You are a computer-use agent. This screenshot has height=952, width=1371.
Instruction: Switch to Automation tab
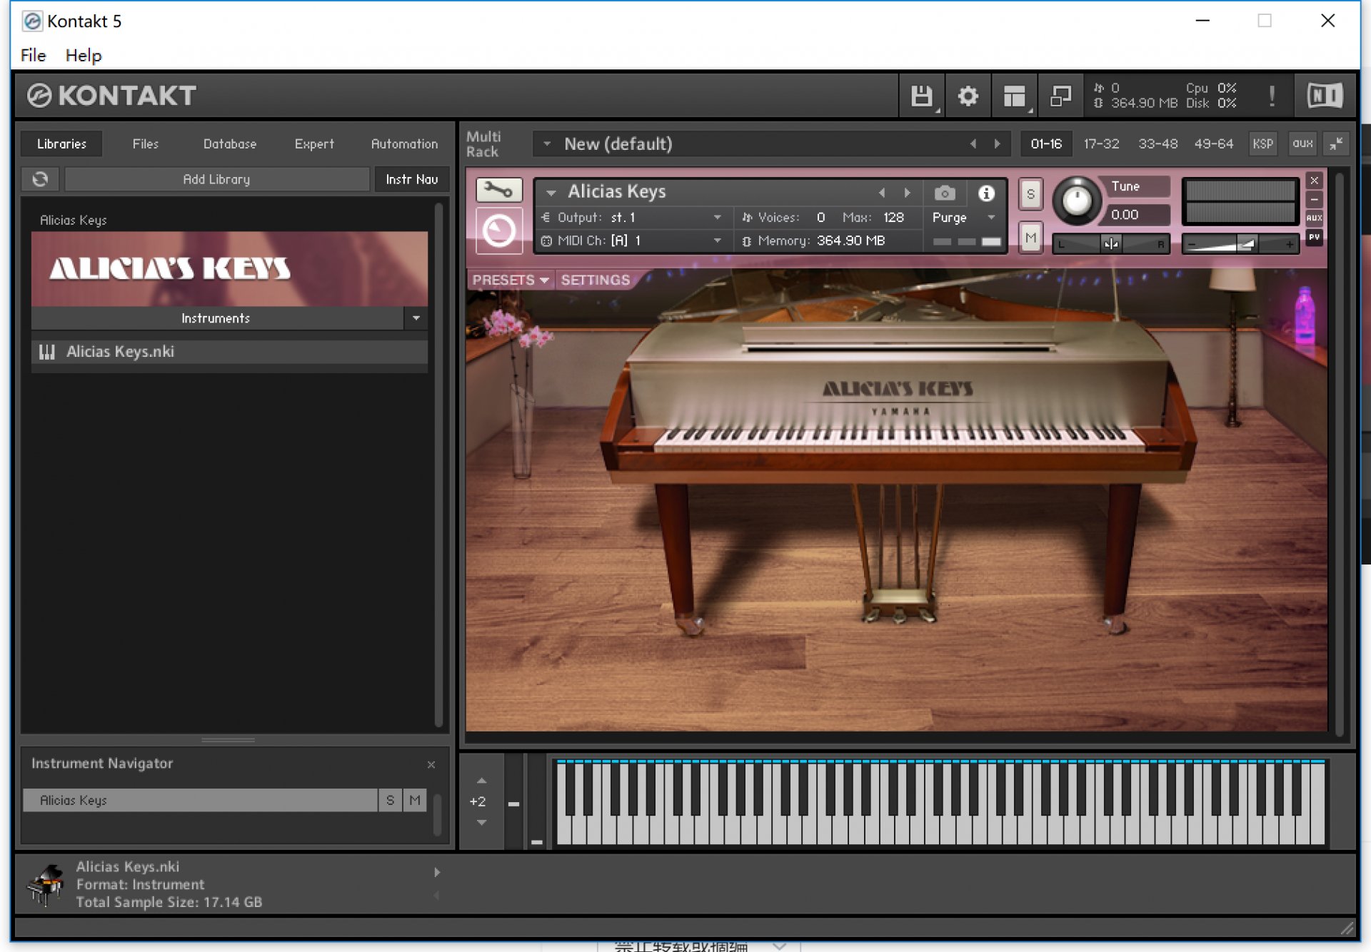coord(404,143)
